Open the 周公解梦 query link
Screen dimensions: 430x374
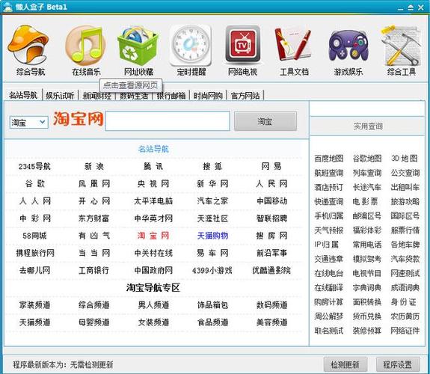tap(329, 316)
